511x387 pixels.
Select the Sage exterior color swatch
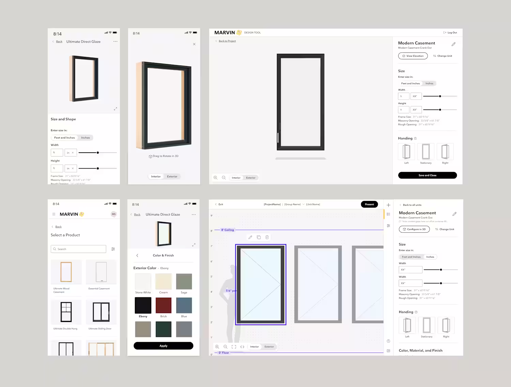pos(184,281)
